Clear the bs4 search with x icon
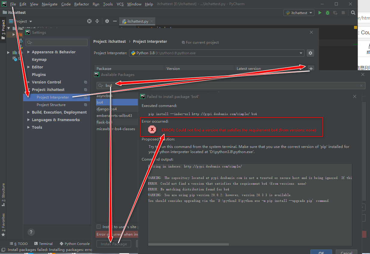Image resolution: width=370 pixels, height=254 pixels. click(361, 86)
